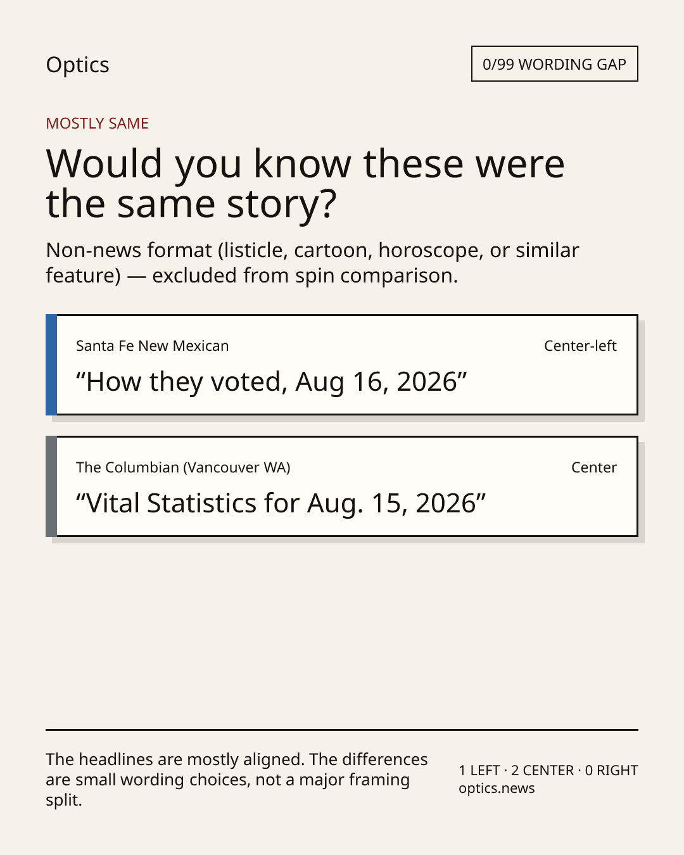Viewport: 684px width, 855px height.
Task: Click the 1 LEFT · 2 CENTER · 0 RIGHT tally
Action: [548, 770]
